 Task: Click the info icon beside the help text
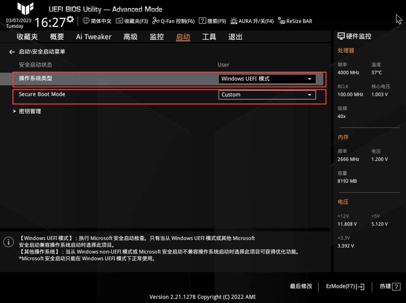8,242
